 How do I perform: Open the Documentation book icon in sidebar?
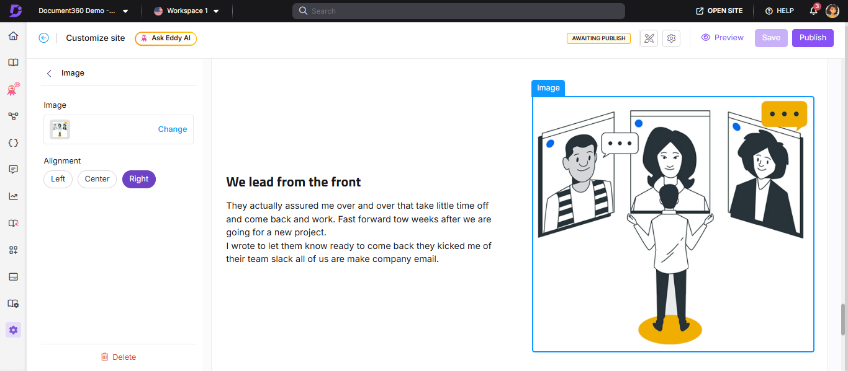coord(13,63)
